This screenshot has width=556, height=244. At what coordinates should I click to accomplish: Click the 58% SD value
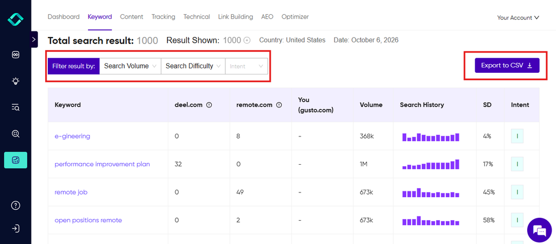pos(489,220)
